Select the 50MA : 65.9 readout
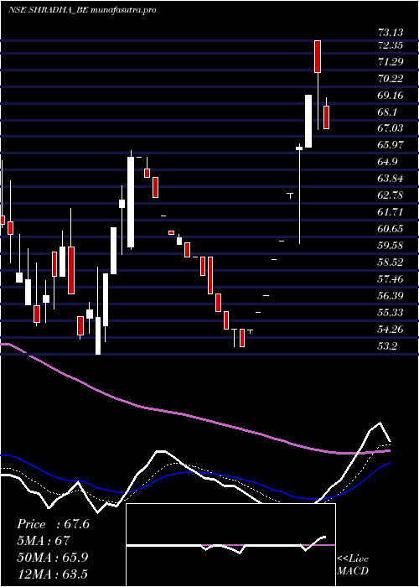Screen dimensions: 419x587 pyautogui.click(x=53, y=558)
